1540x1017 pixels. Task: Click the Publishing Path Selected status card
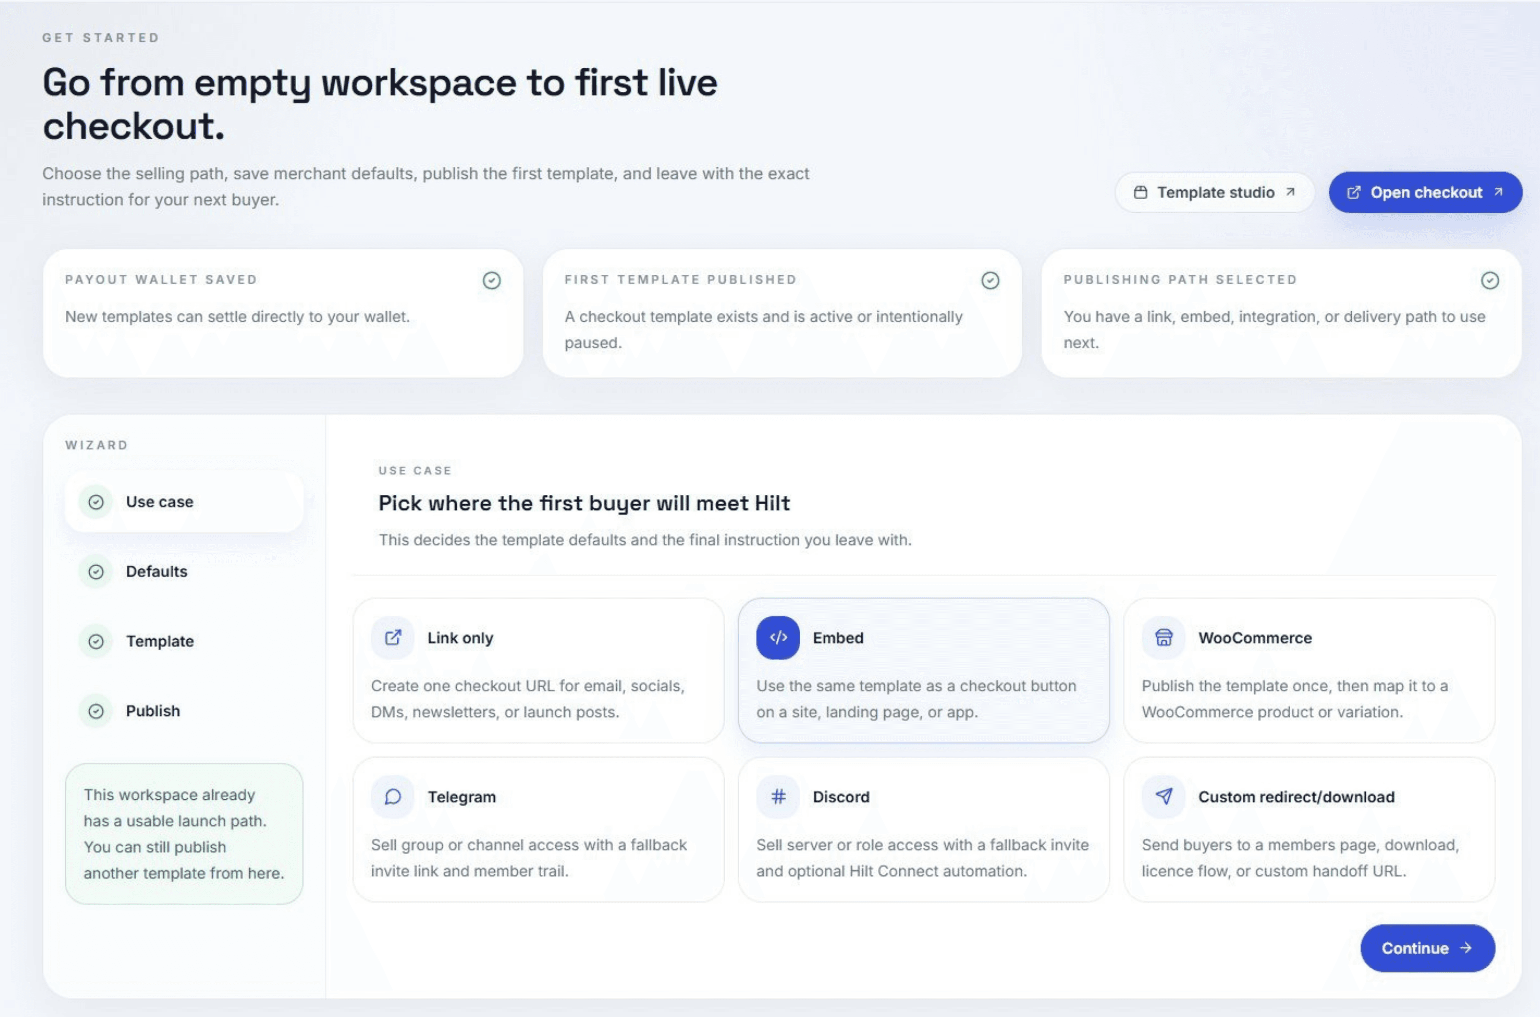coord(1281,313)
